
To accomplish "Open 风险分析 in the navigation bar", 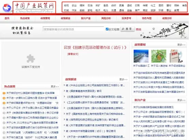I will pyautogui.click(x=106, y=18).
